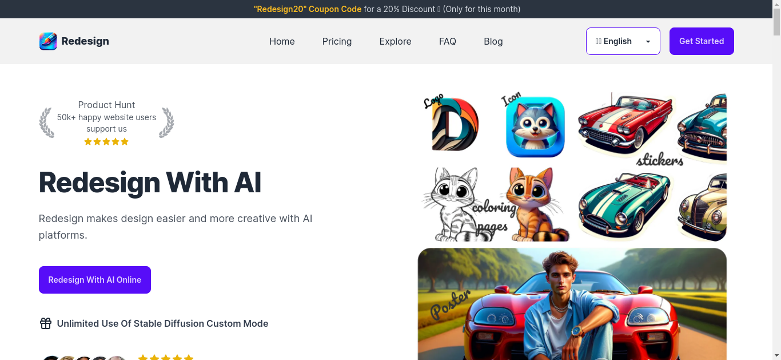Click Redesign With AI Online button
This screenshot has height=360, width=781.
click(x=95, y=280)
